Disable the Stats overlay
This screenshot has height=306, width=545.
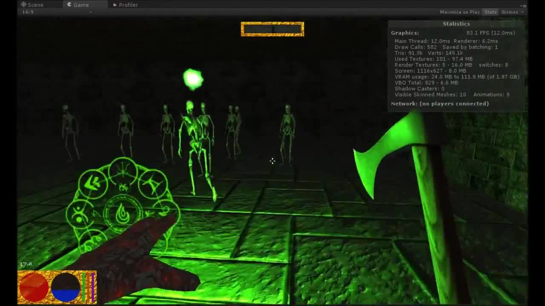(x=490, y=12)
